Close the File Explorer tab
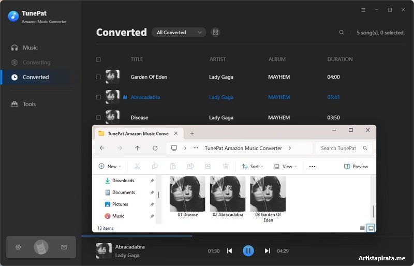Image resolution: width=414 pixels, height=266 pixels. click(176, 134)
